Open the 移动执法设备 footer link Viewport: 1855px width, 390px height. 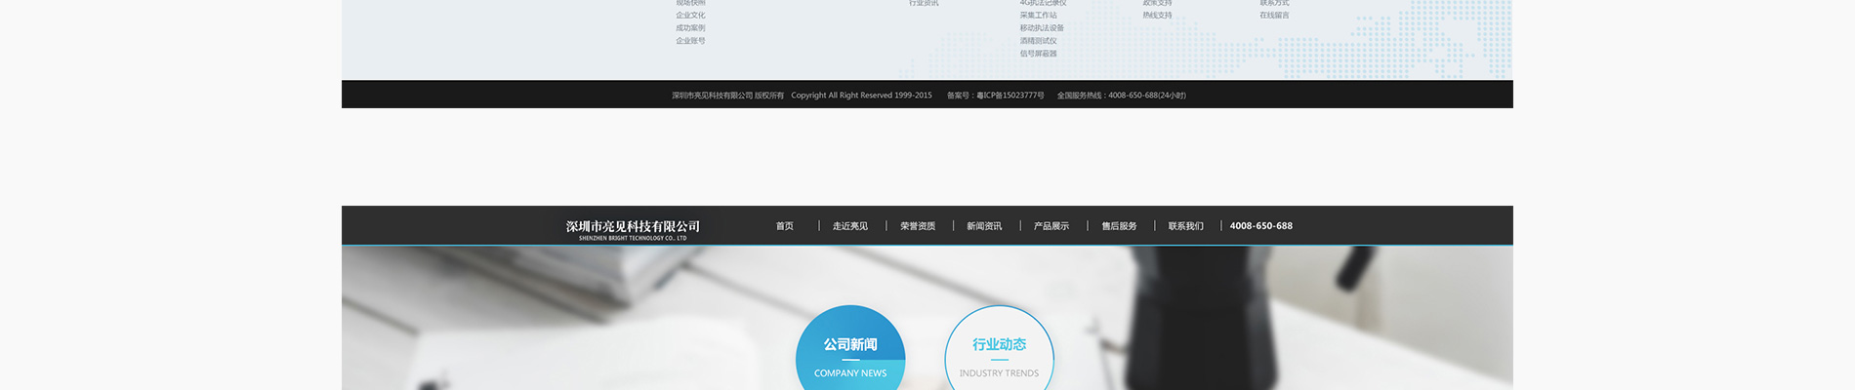pyautogui.click(x=1042, y=28)
